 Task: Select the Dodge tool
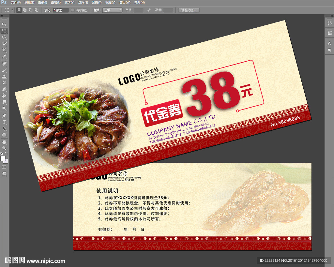(4, 109)
